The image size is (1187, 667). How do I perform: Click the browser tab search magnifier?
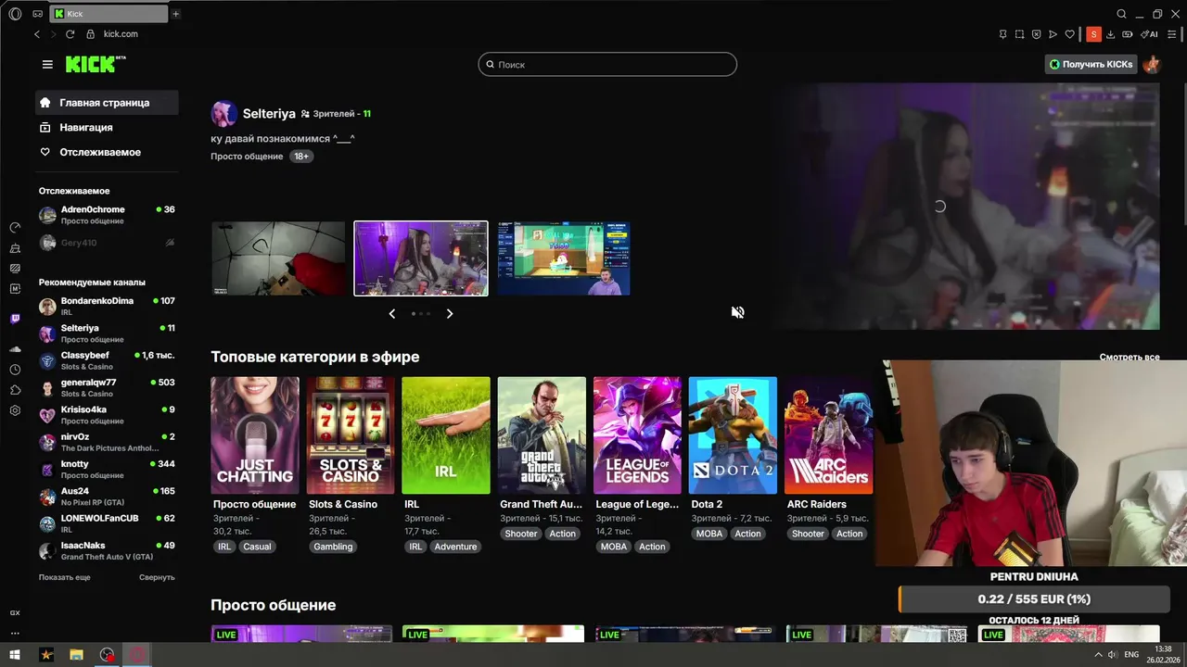tap(1121, 14)
